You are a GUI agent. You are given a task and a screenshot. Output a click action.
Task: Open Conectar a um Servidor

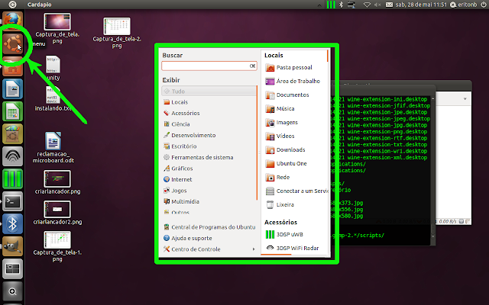pos(295,191)
